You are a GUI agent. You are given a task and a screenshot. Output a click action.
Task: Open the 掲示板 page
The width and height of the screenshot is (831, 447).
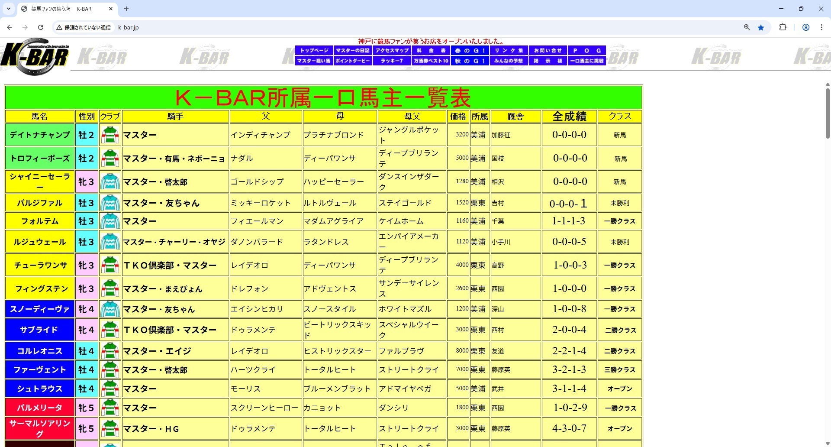pos(548,61)
